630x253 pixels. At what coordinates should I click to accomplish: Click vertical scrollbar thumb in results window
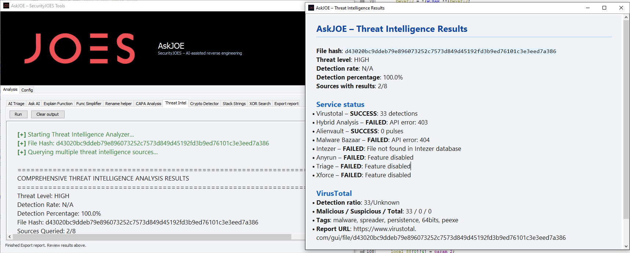point(626,119)
